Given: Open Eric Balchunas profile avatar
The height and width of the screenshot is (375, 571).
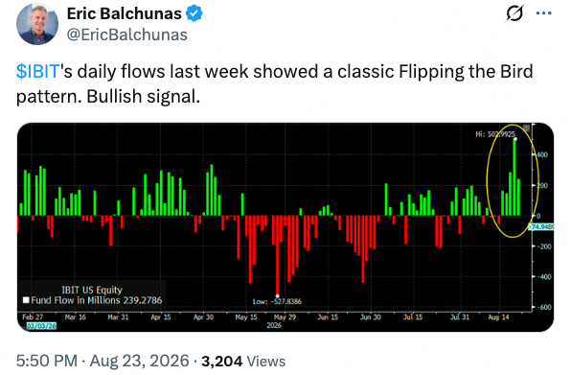Looking at the screenshot, I should [x=37, y=24].
